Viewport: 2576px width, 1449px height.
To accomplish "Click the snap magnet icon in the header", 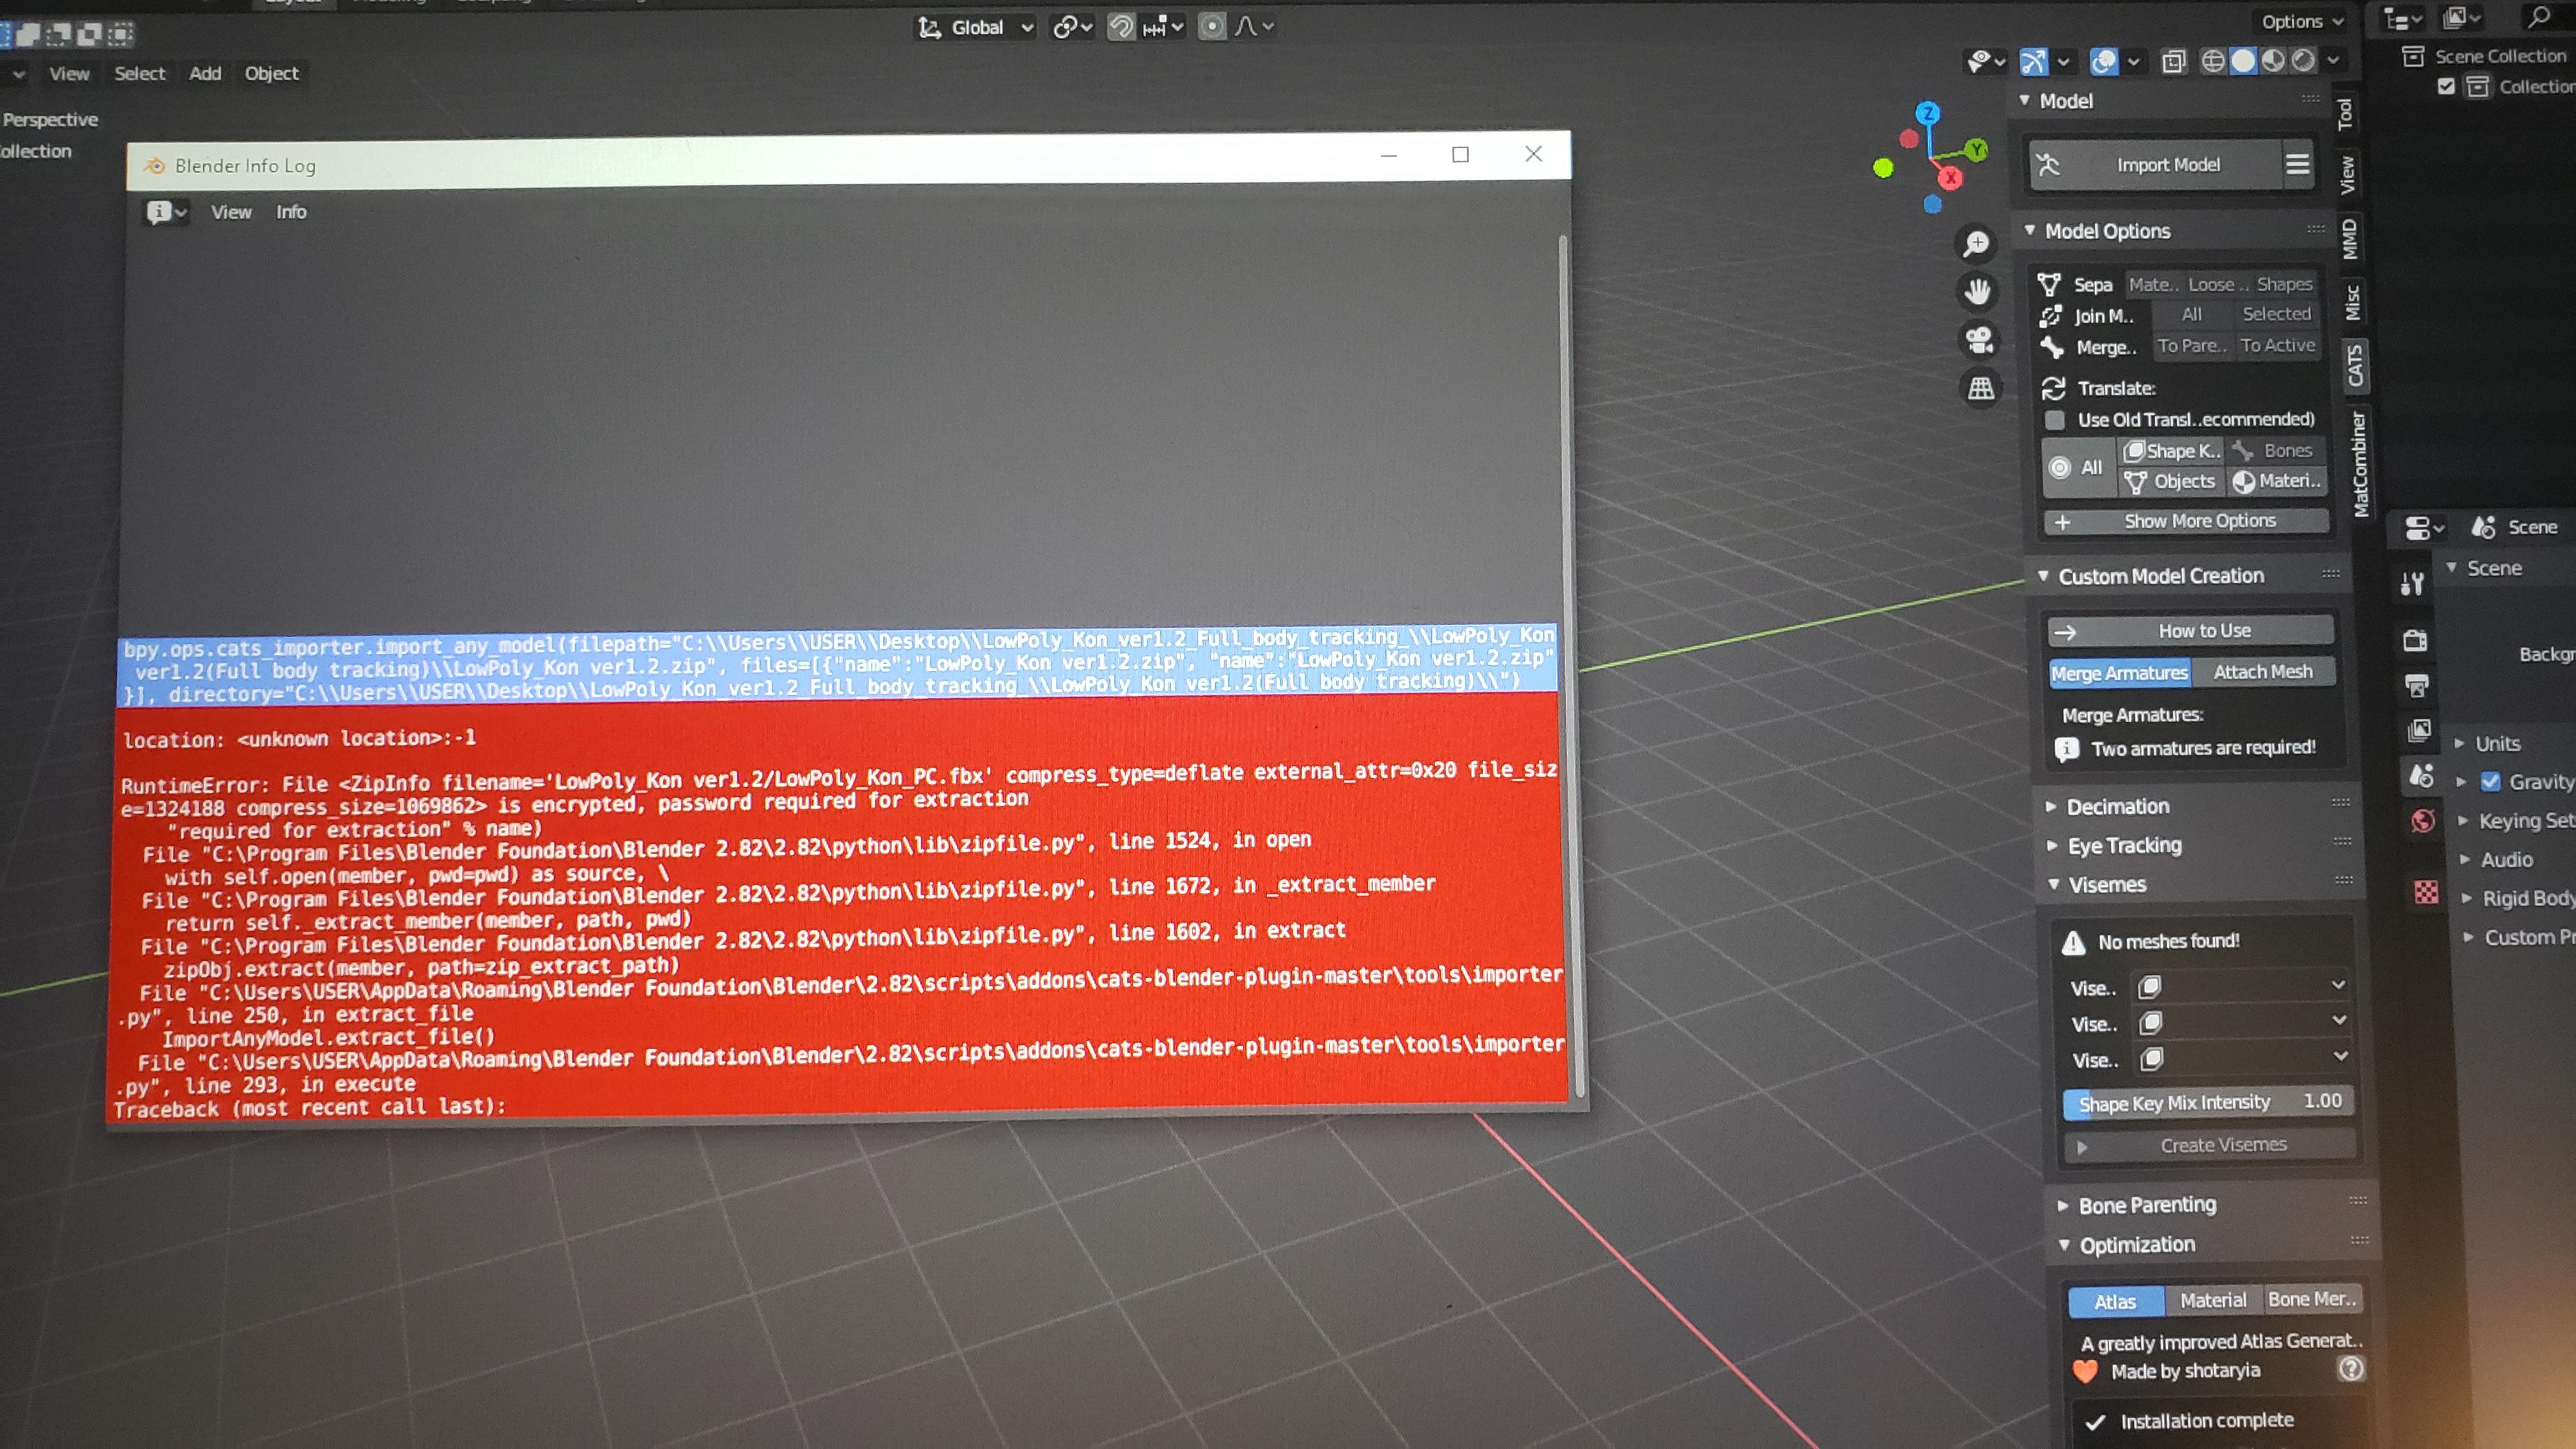I will [x=1121, y=27].
